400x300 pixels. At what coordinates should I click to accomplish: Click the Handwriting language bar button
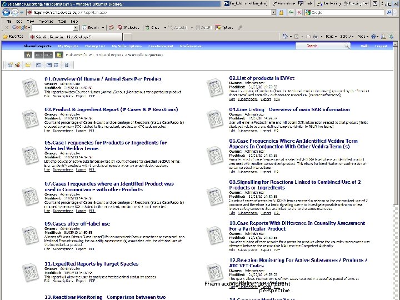(x=329, y=3)
